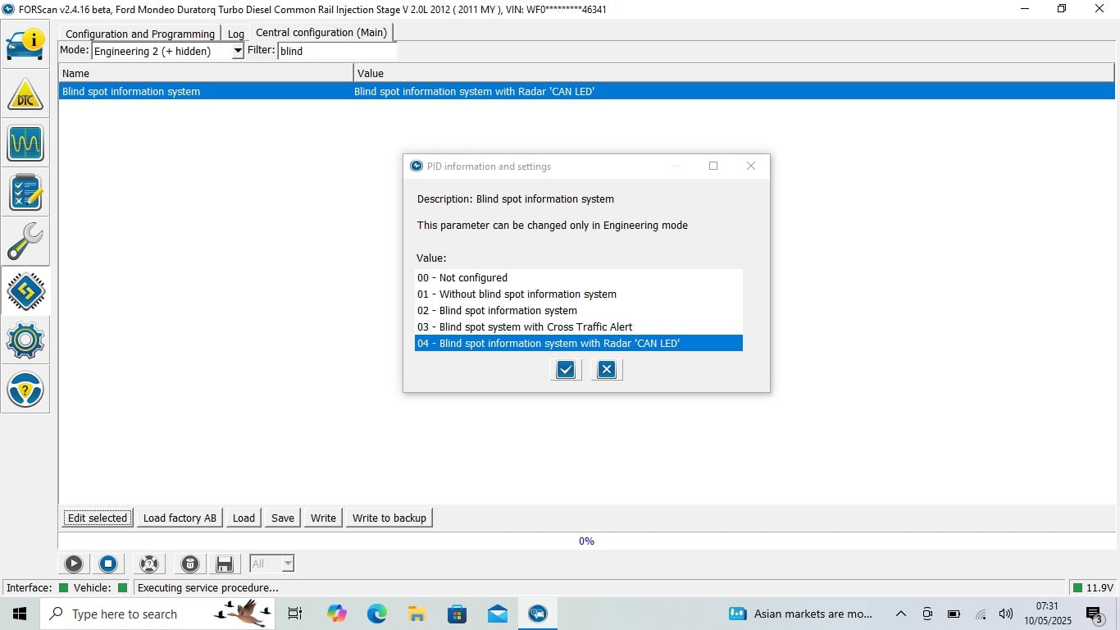
Task: Expand the Mode dropdown Engineering 2
Action: [238, 51]
